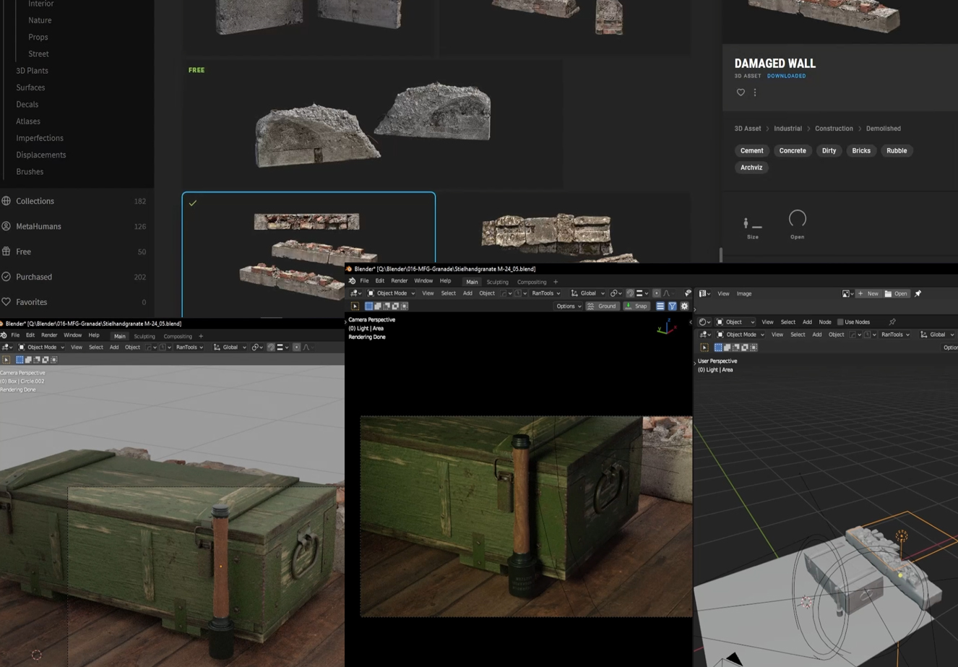Open the Decals category in sidebar
958x667 pixels.
27,104
